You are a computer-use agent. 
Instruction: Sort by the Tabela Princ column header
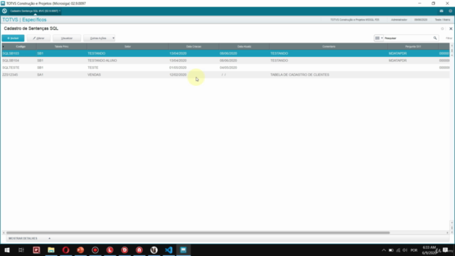[x=62, y=46]
